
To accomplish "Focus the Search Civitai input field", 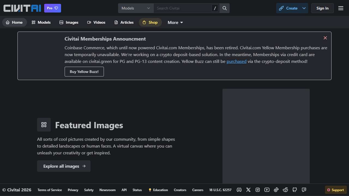I will (x=183, y=8).
